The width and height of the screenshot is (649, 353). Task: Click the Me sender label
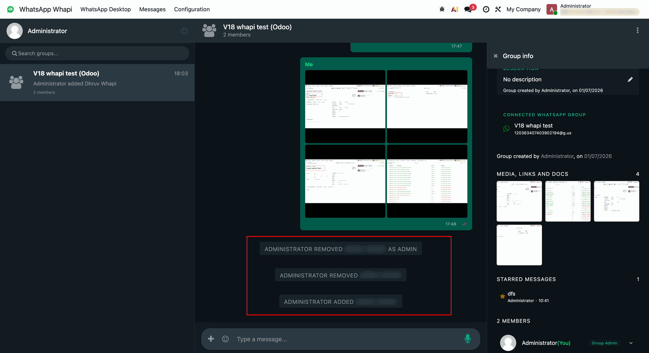tap(309, 65)
